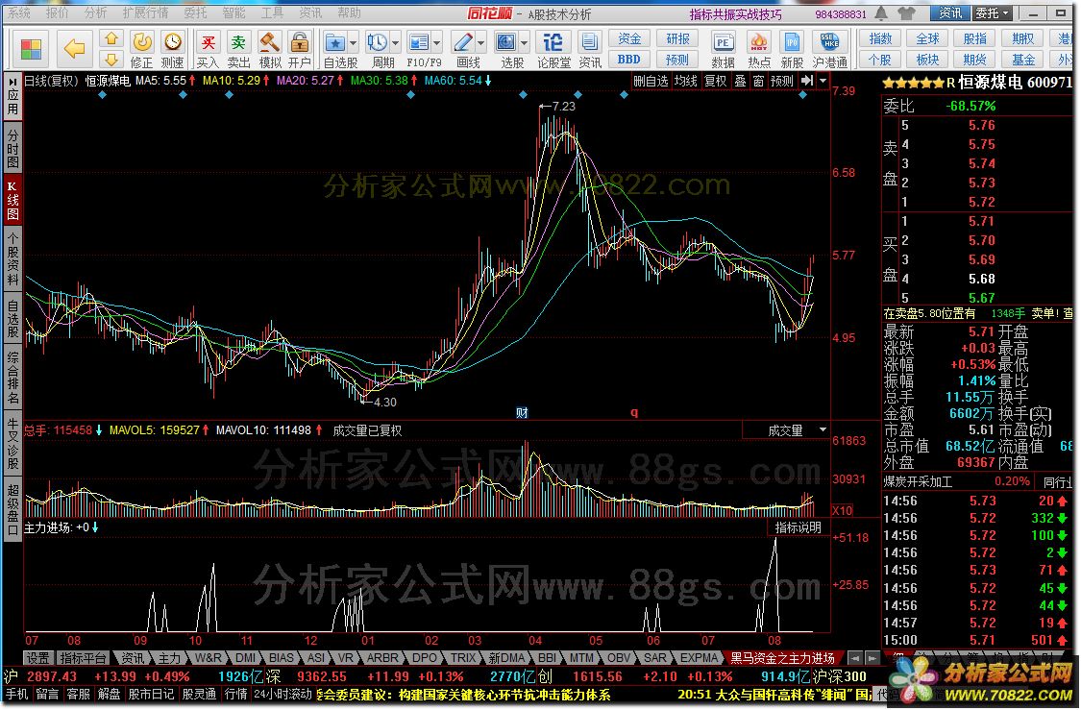Go back with the yellow arrow
Image resolution: width=1081 pixels, height=710 pixels.
click(x=74, y=48)
